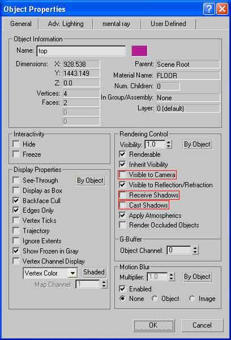Image resolution: width=231 pixels, height=340 pixels.
Task: Click the help question mark icon
Action: coord(209,9)
